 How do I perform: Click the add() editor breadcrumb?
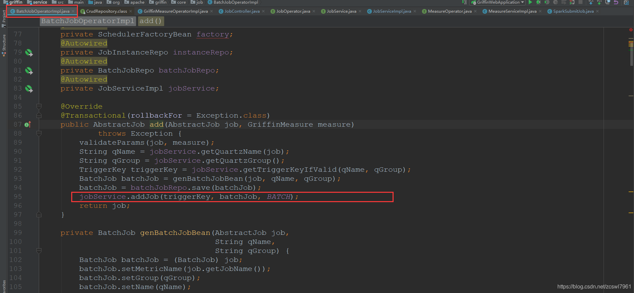point(150,21)
